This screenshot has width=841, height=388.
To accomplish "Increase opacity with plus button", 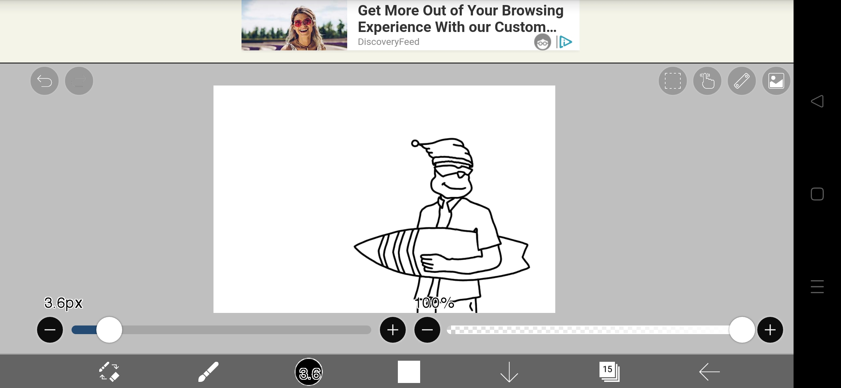I will pyautogui.click(x=770, y=330).
